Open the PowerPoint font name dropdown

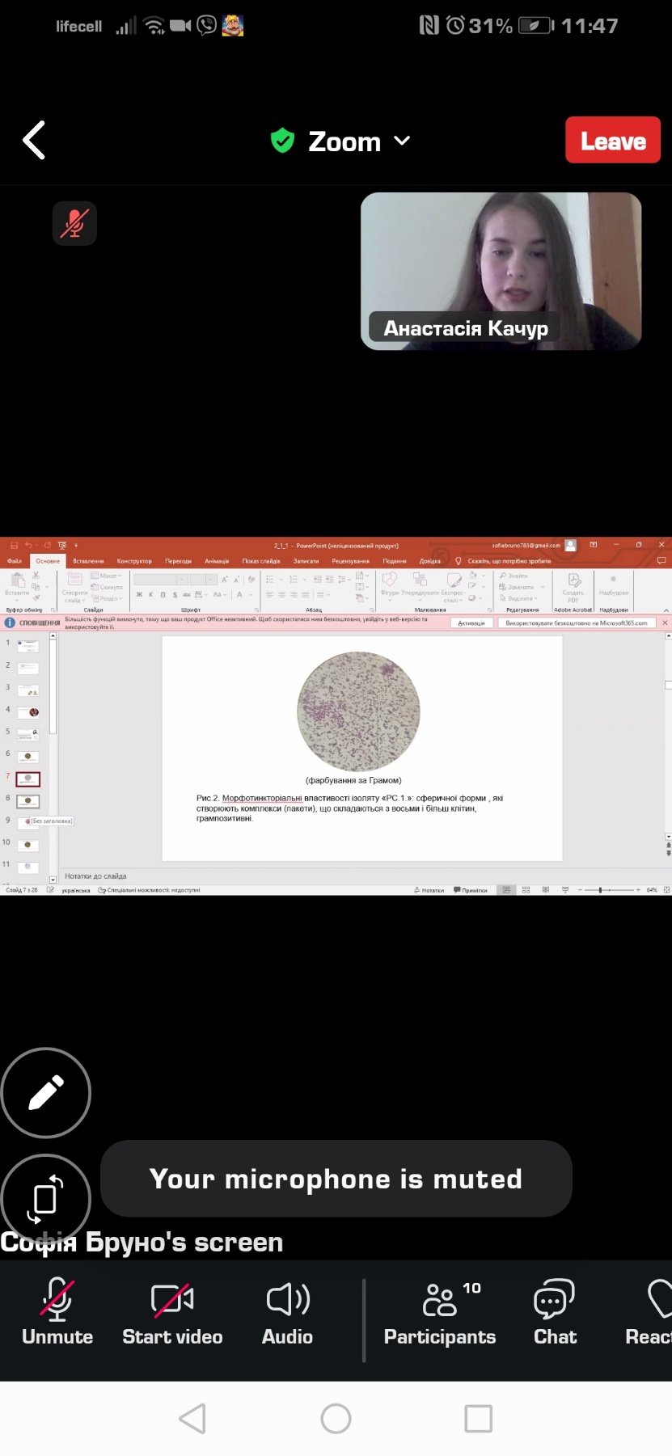pyautogui.click(x=183, y=580)
